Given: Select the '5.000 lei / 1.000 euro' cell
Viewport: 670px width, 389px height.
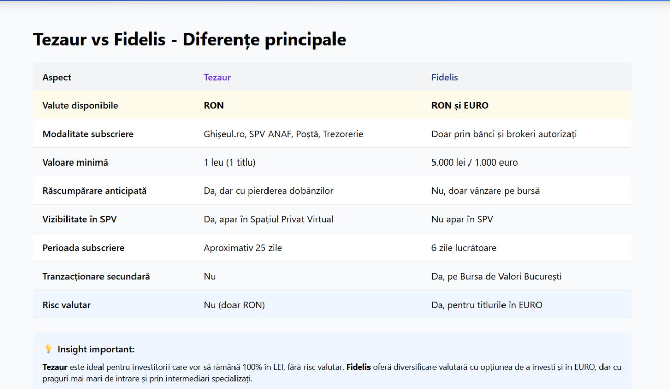Looking at the screenshot, I should [x=475, y=163].
